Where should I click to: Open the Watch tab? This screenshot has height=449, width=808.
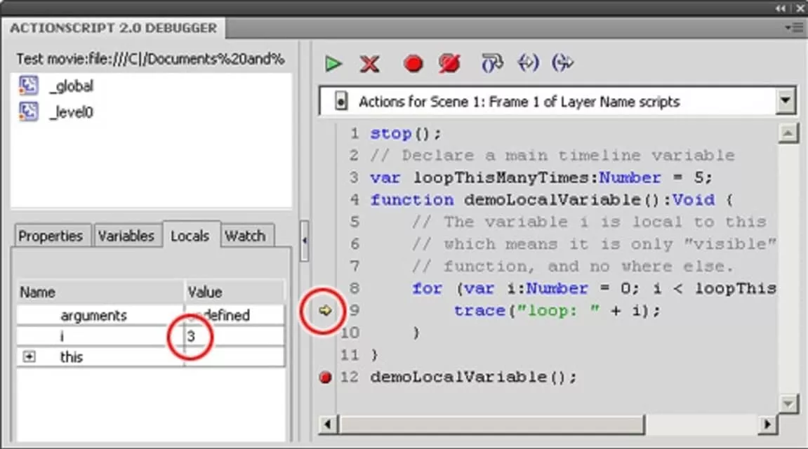(x=244, y=236)
